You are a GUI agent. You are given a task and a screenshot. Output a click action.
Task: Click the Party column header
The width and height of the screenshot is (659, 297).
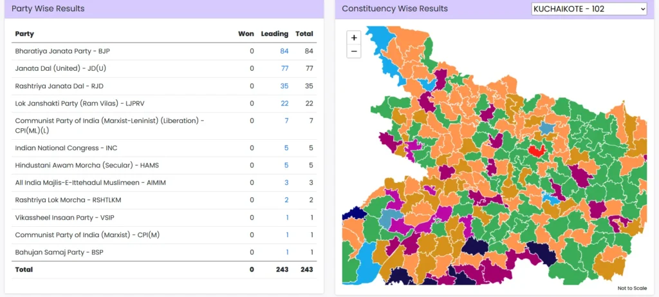[x=24, y=34]
